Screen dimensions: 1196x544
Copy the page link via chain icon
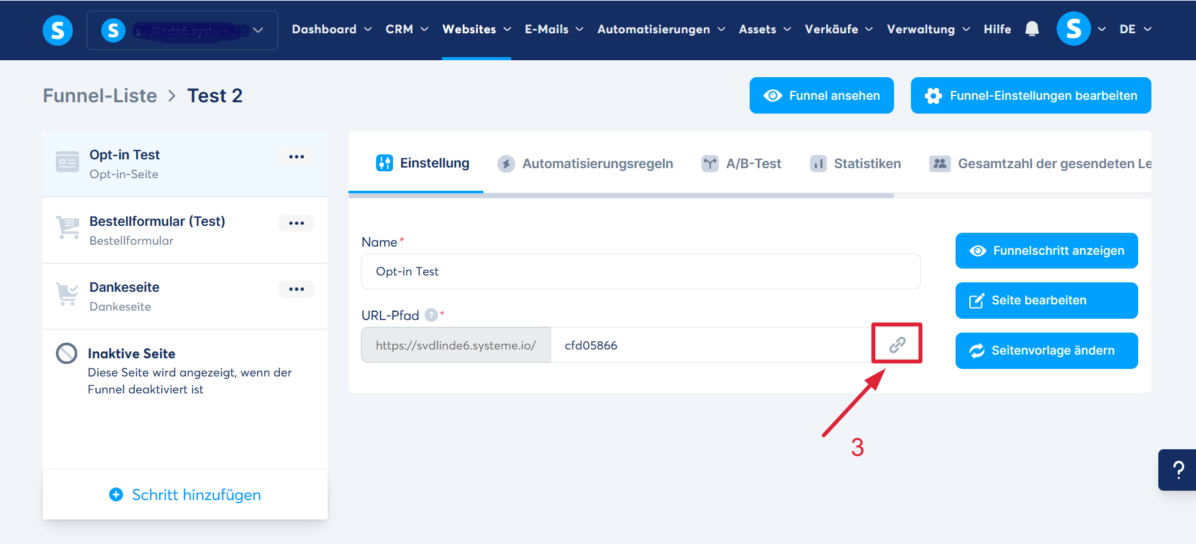(x=897, y=344)
